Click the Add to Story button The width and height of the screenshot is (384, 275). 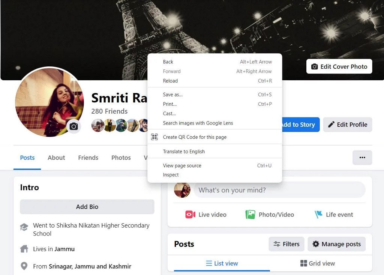[301, 125]
